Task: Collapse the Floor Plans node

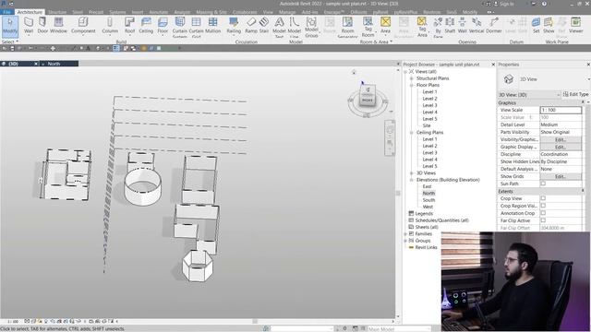Action: [412, 85]
